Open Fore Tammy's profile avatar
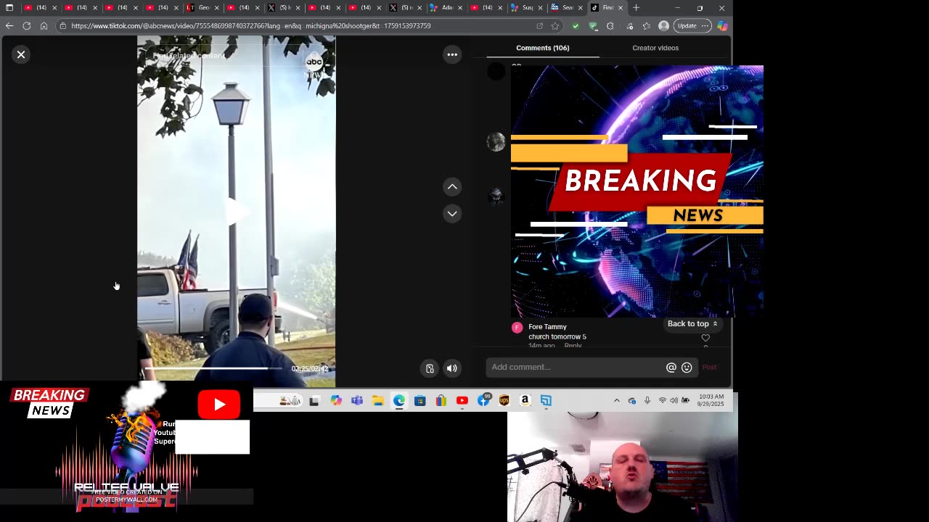 pos(517,328)
